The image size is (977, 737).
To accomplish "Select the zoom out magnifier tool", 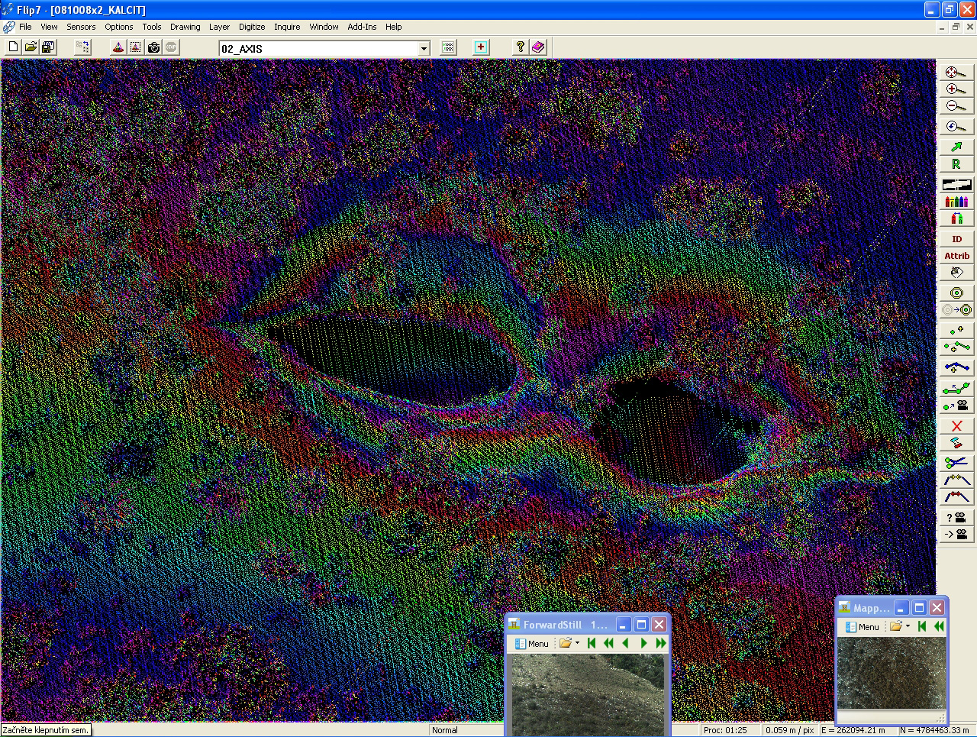I will (955, 107).
